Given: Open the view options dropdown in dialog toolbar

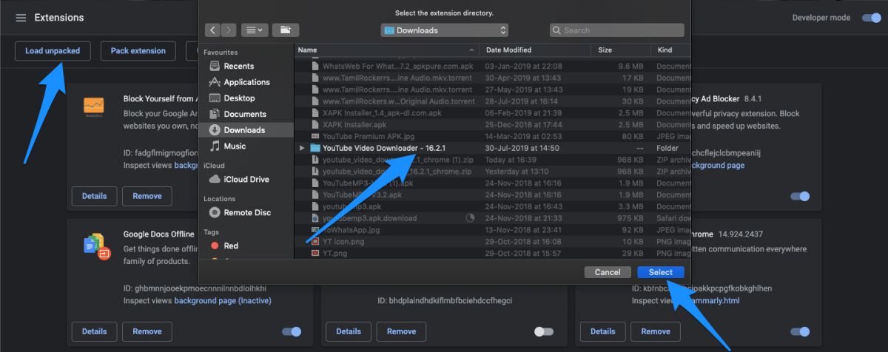Looking at the screenshot, I should (x=255, y=30).
